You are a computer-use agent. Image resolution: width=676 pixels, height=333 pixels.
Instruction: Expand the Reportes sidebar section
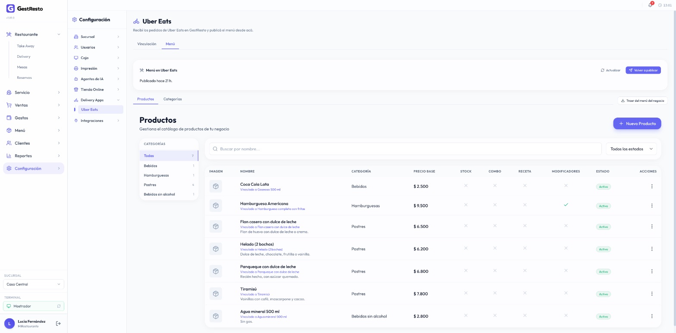click(x=34, y=156)
